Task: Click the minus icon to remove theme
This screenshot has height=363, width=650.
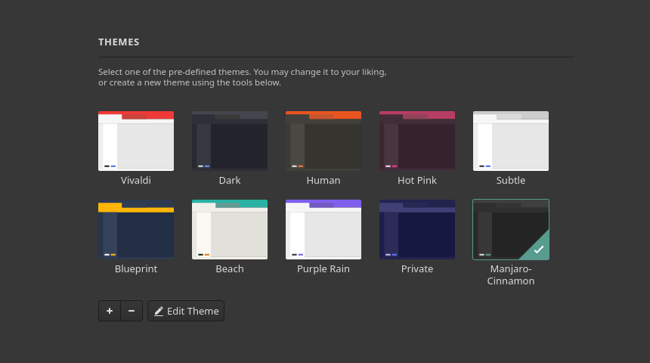Action: coord(132,311)
